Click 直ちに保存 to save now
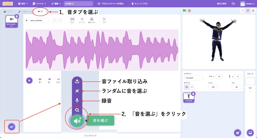This screenshot has height=138, width=257. [x=222, y=4]
